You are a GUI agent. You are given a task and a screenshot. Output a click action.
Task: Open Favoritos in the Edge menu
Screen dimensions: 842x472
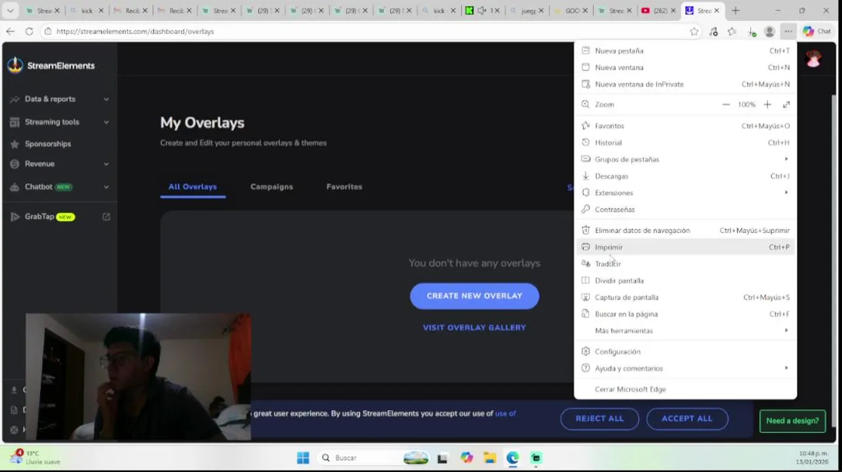pyautogui.click(x=685, y=126)
